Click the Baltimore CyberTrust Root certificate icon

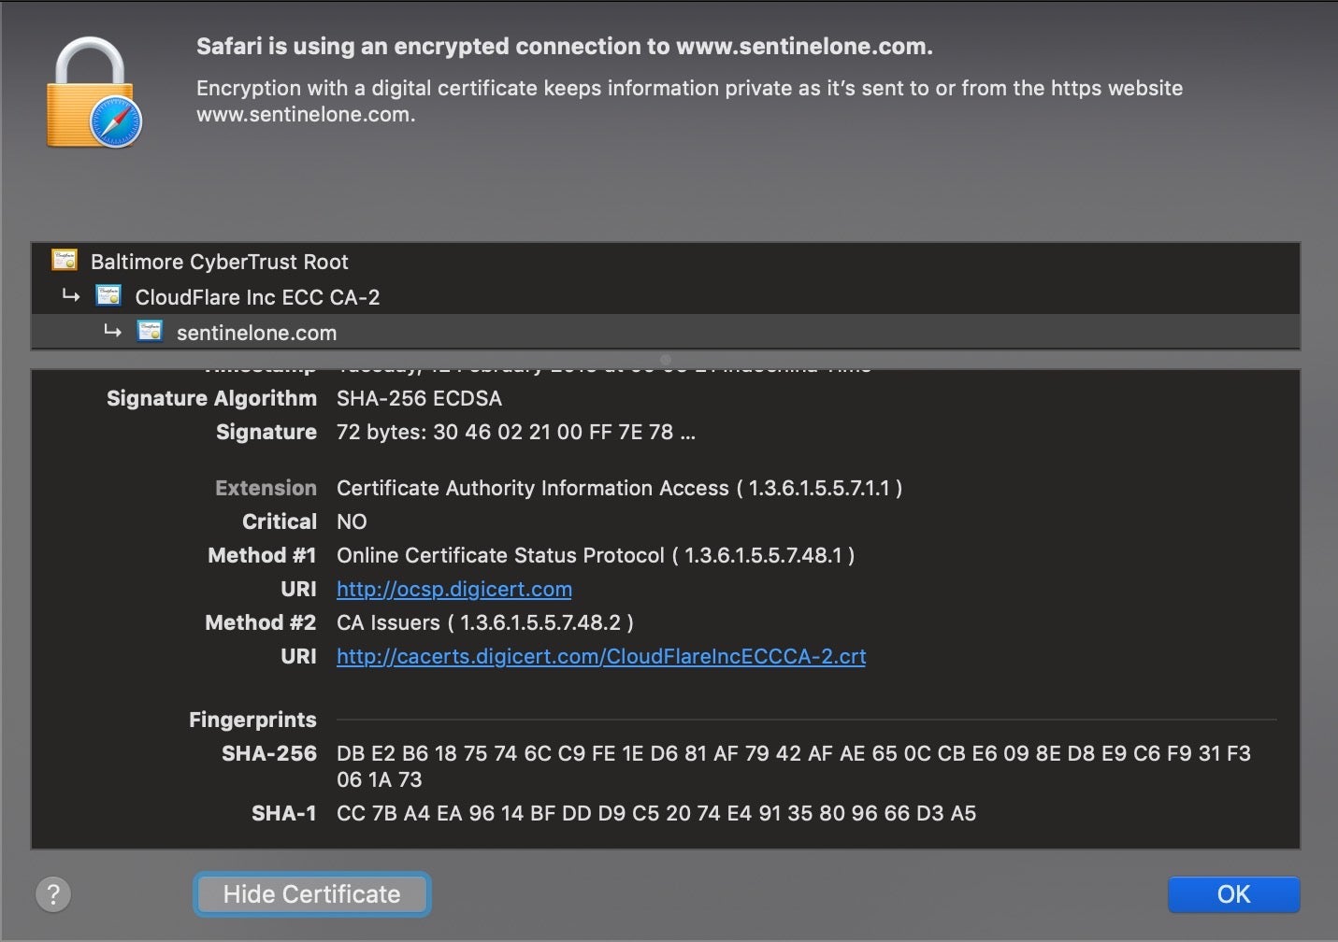click(x=65, y=260)
